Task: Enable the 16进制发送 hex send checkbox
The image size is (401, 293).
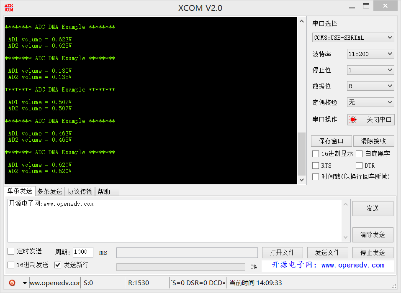Action: click(11, 265)
